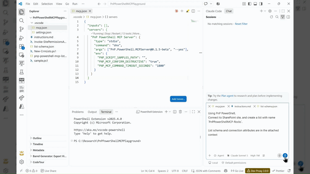Click the Claude Code spark icon in editor toolbar

(176, 11)
